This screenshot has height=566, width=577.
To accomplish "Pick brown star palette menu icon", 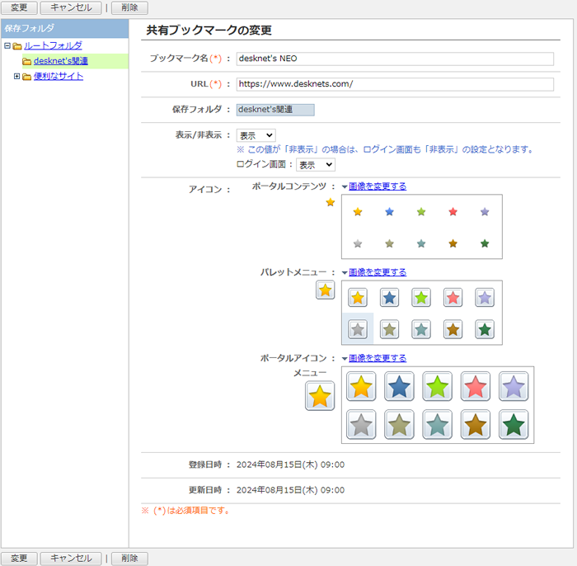I will (x=453, y=329).
